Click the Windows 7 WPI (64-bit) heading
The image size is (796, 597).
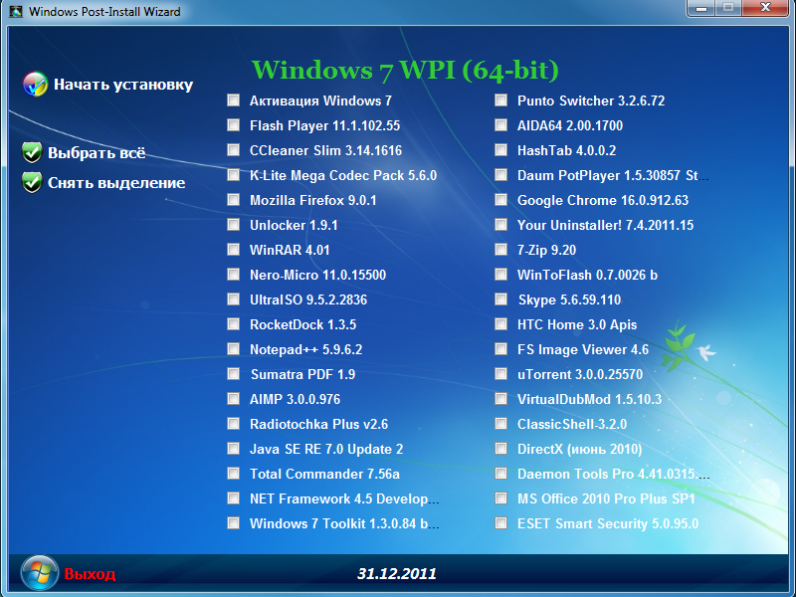tap(405, 70)
